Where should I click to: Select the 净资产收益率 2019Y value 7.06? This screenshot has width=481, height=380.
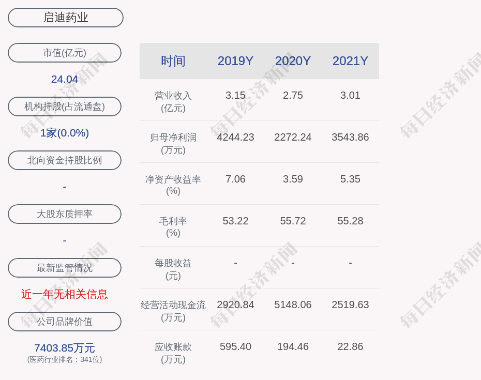[x=235, y=179]
